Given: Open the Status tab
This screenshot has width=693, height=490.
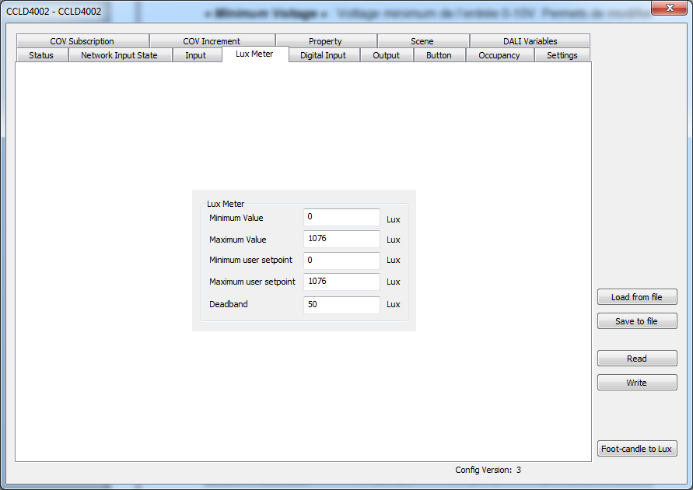Looking at the screenshot, I should click(42, 55).
